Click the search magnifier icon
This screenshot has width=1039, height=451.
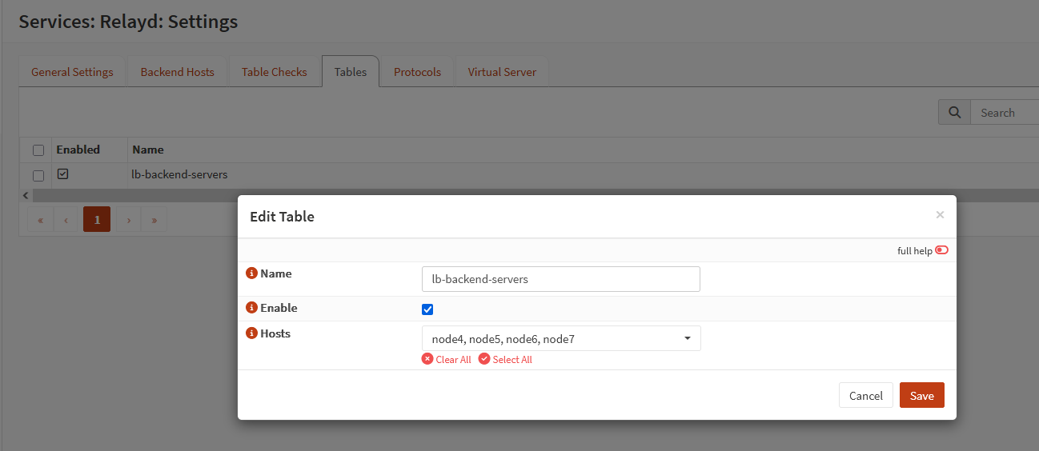click(x=954, y=113)
